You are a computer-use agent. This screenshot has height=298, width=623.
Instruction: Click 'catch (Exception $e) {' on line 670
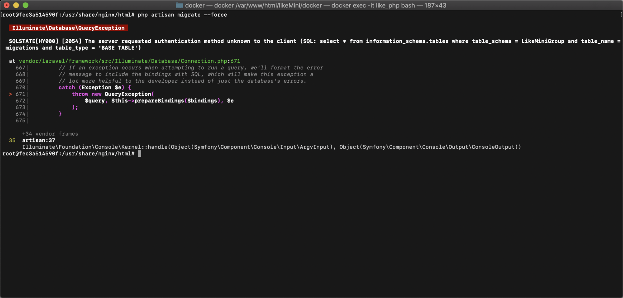coord(95,87)
